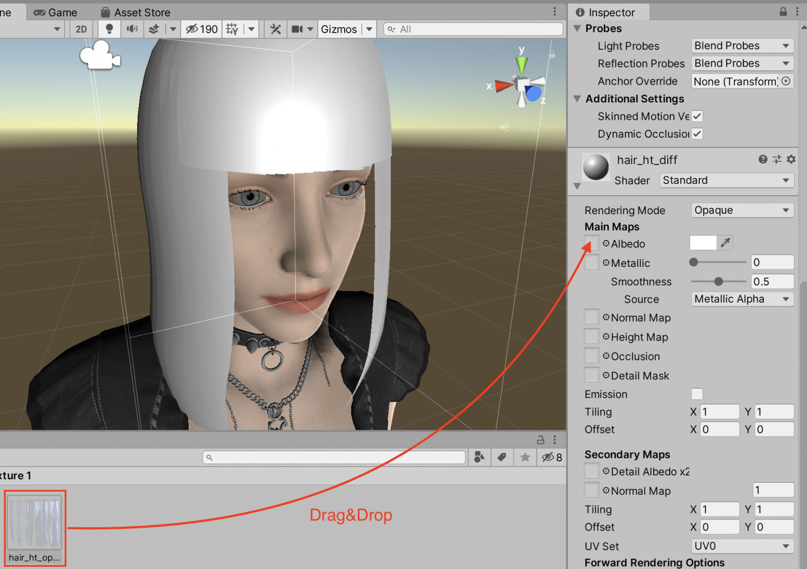
Task: Select the eyedropper next to Albedo color
Action: (x=726, y=243)
